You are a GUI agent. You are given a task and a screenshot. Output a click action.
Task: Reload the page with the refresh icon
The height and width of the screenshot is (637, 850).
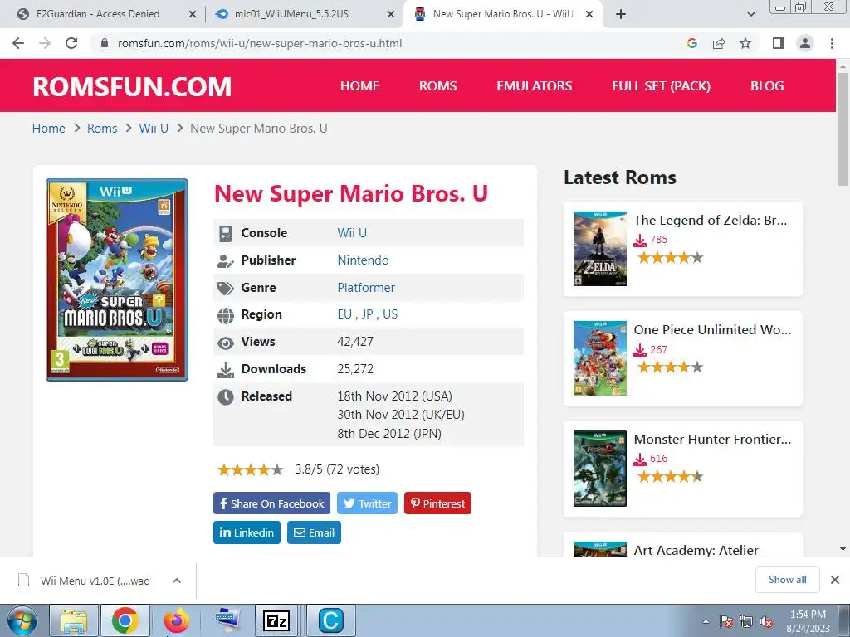(71, 43)
